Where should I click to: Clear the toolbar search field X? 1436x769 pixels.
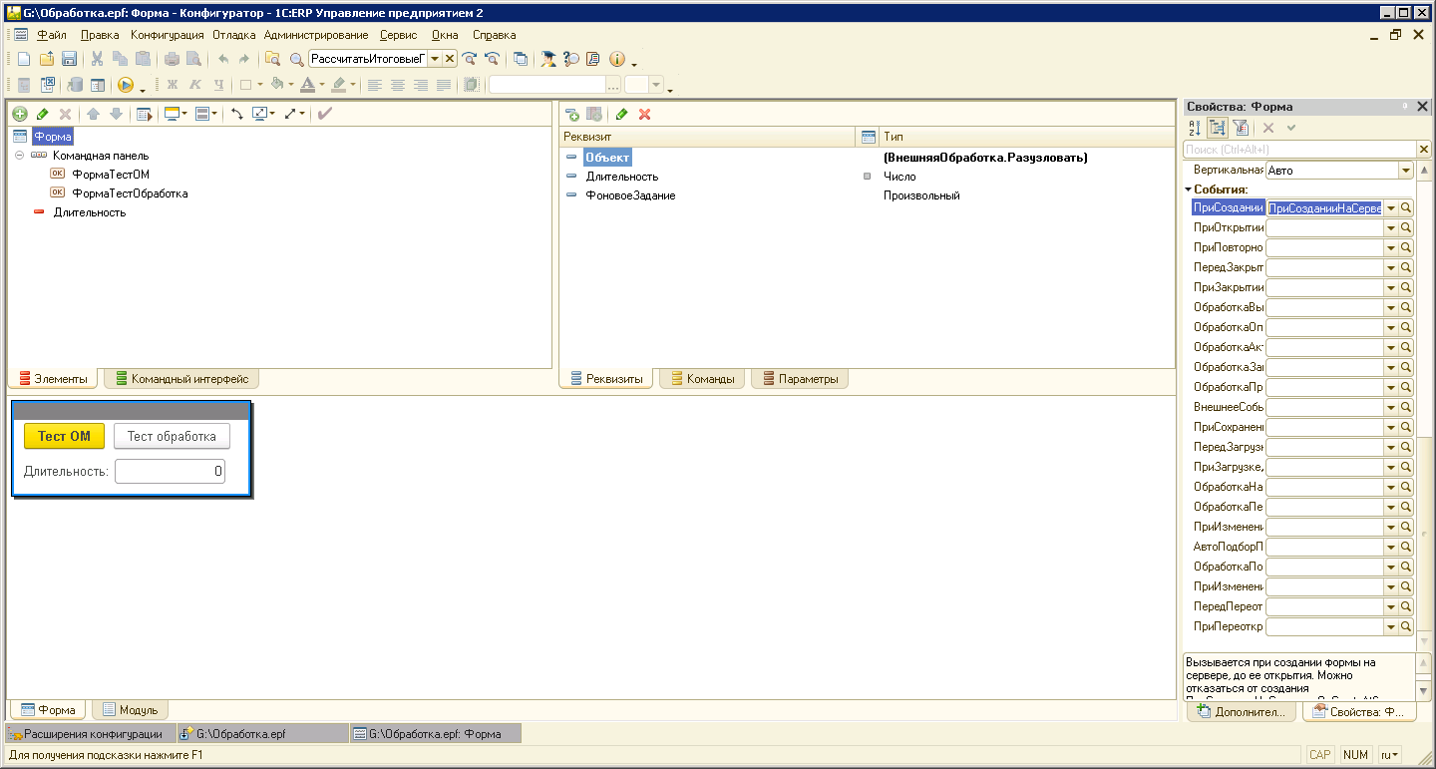click(450, 59)
